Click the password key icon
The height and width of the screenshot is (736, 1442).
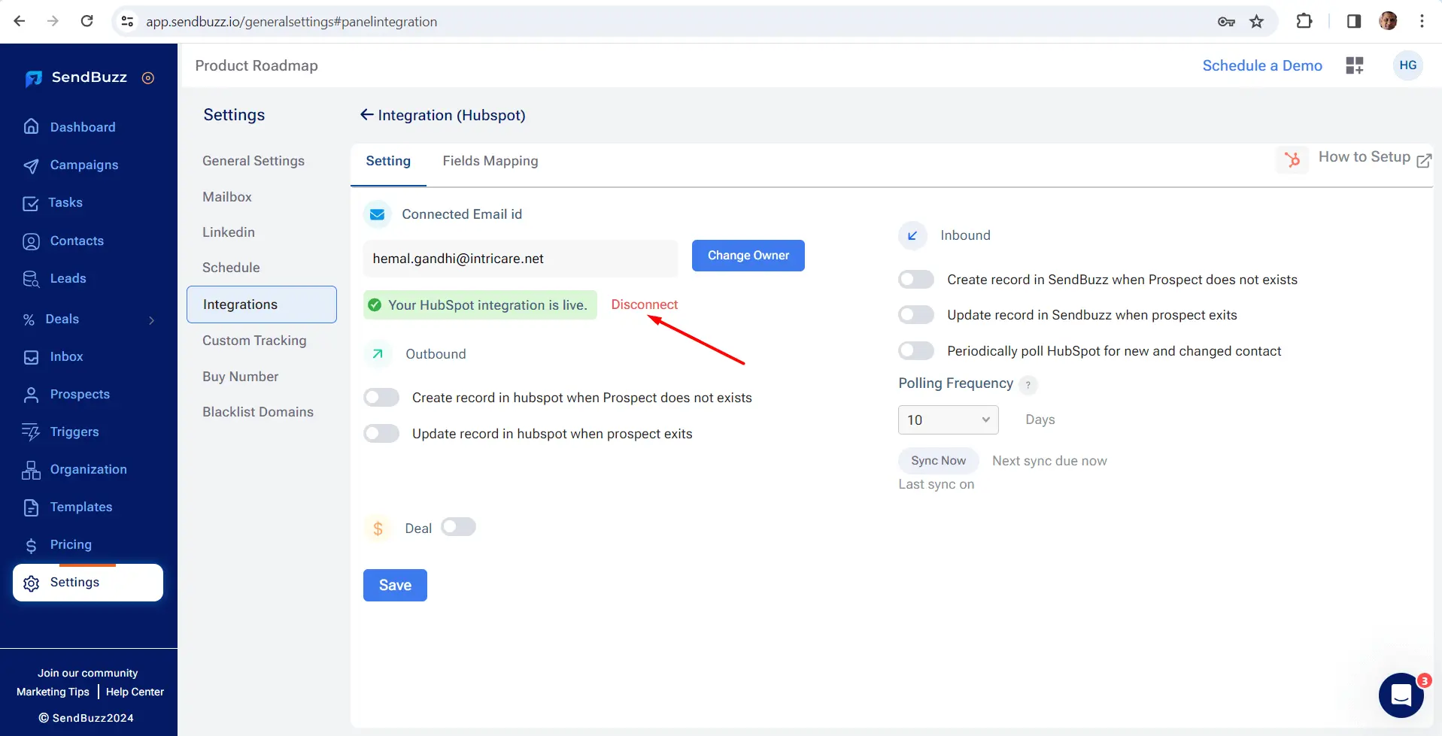click(x=1226, y=22)
